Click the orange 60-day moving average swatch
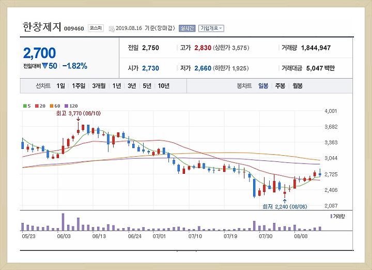The height and width of the screenshot is (270, 372). [x=52, y=106]
